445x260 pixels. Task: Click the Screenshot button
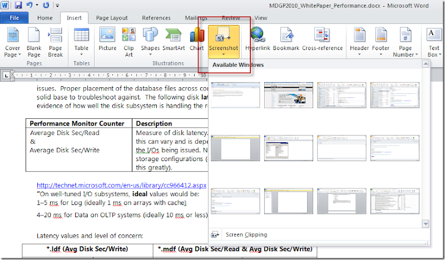224,42
